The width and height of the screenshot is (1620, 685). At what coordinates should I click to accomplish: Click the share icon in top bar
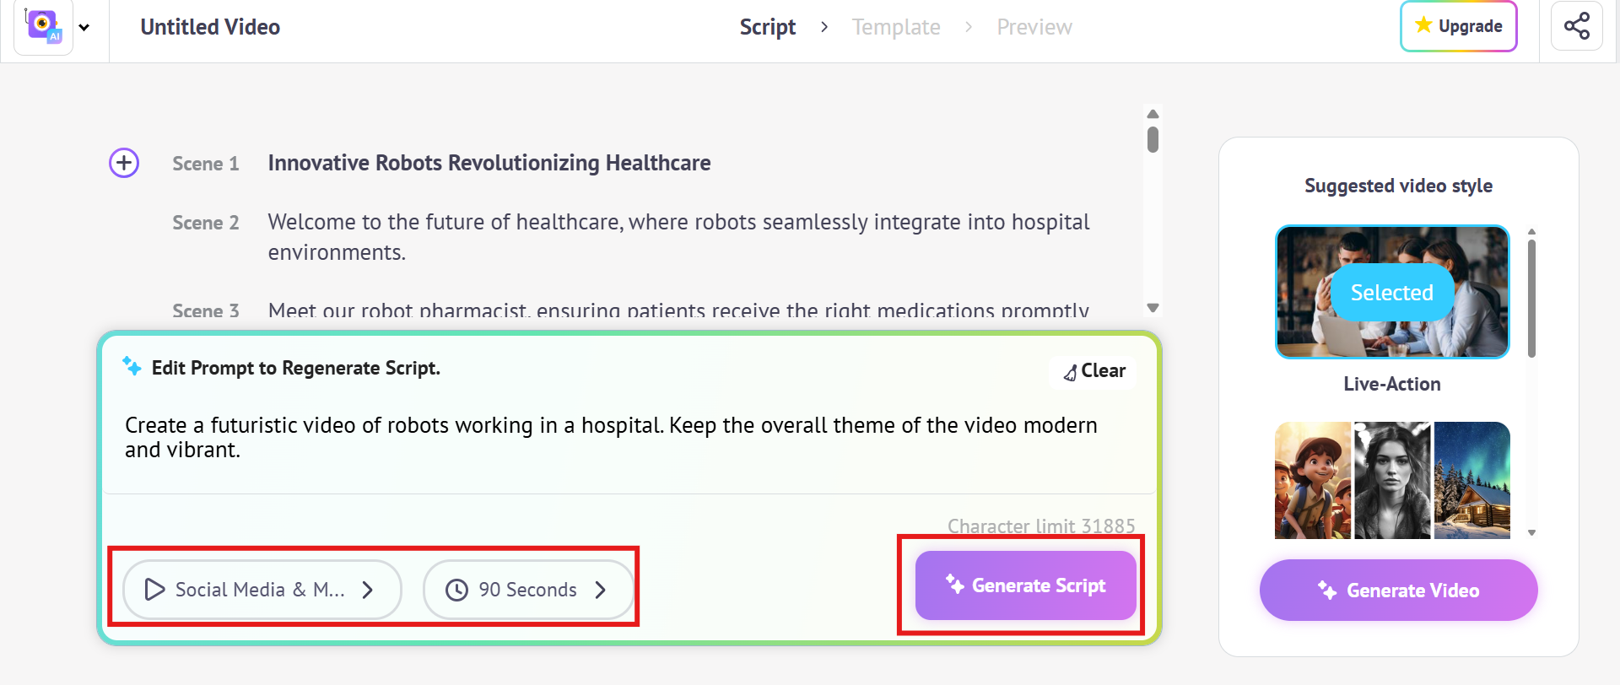[x=1576, y=26]
